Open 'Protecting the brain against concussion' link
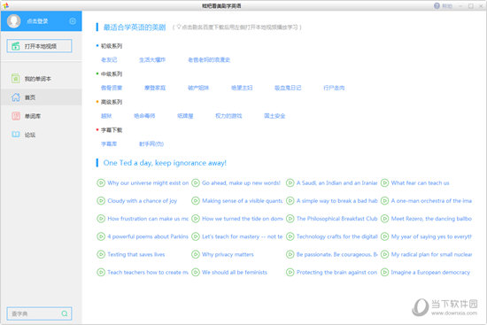Screen dimensions: 487x325 pos(337,272)
